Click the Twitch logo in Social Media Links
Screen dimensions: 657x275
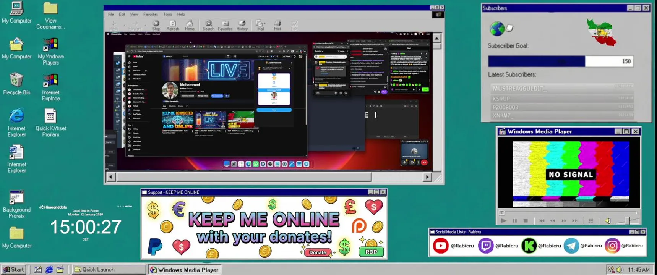(x=485, y=246)
